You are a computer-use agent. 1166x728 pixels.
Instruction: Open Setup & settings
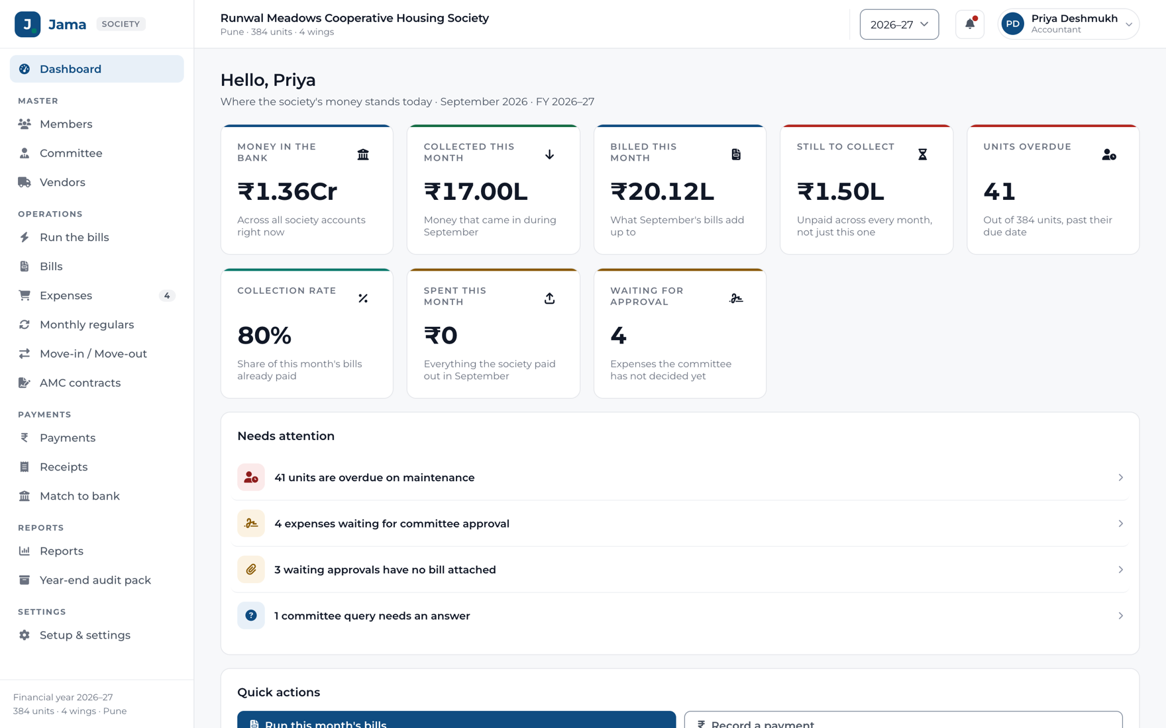97,635
